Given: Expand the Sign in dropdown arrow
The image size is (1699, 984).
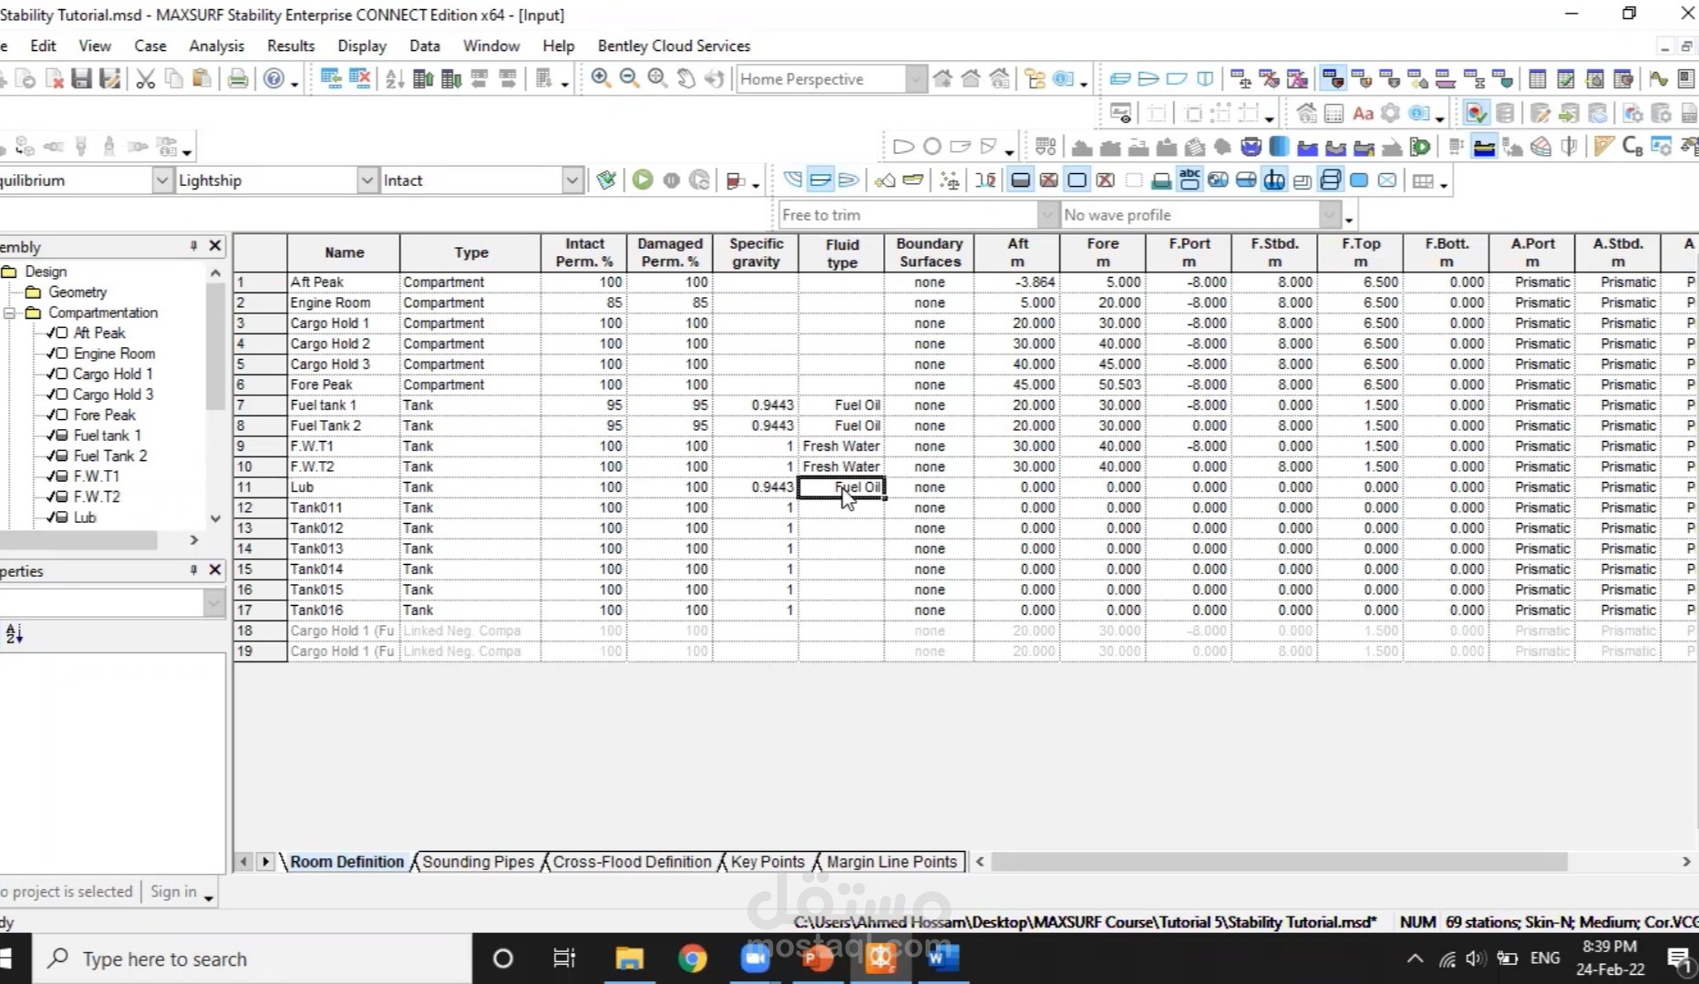Looking at the screenshot, I should (209, 897).
